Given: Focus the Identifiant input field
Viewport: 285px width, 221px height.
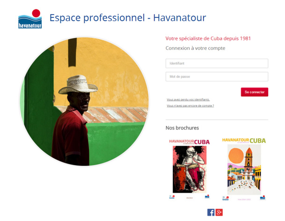Looking at the screenshot, I should coord(217,64).
